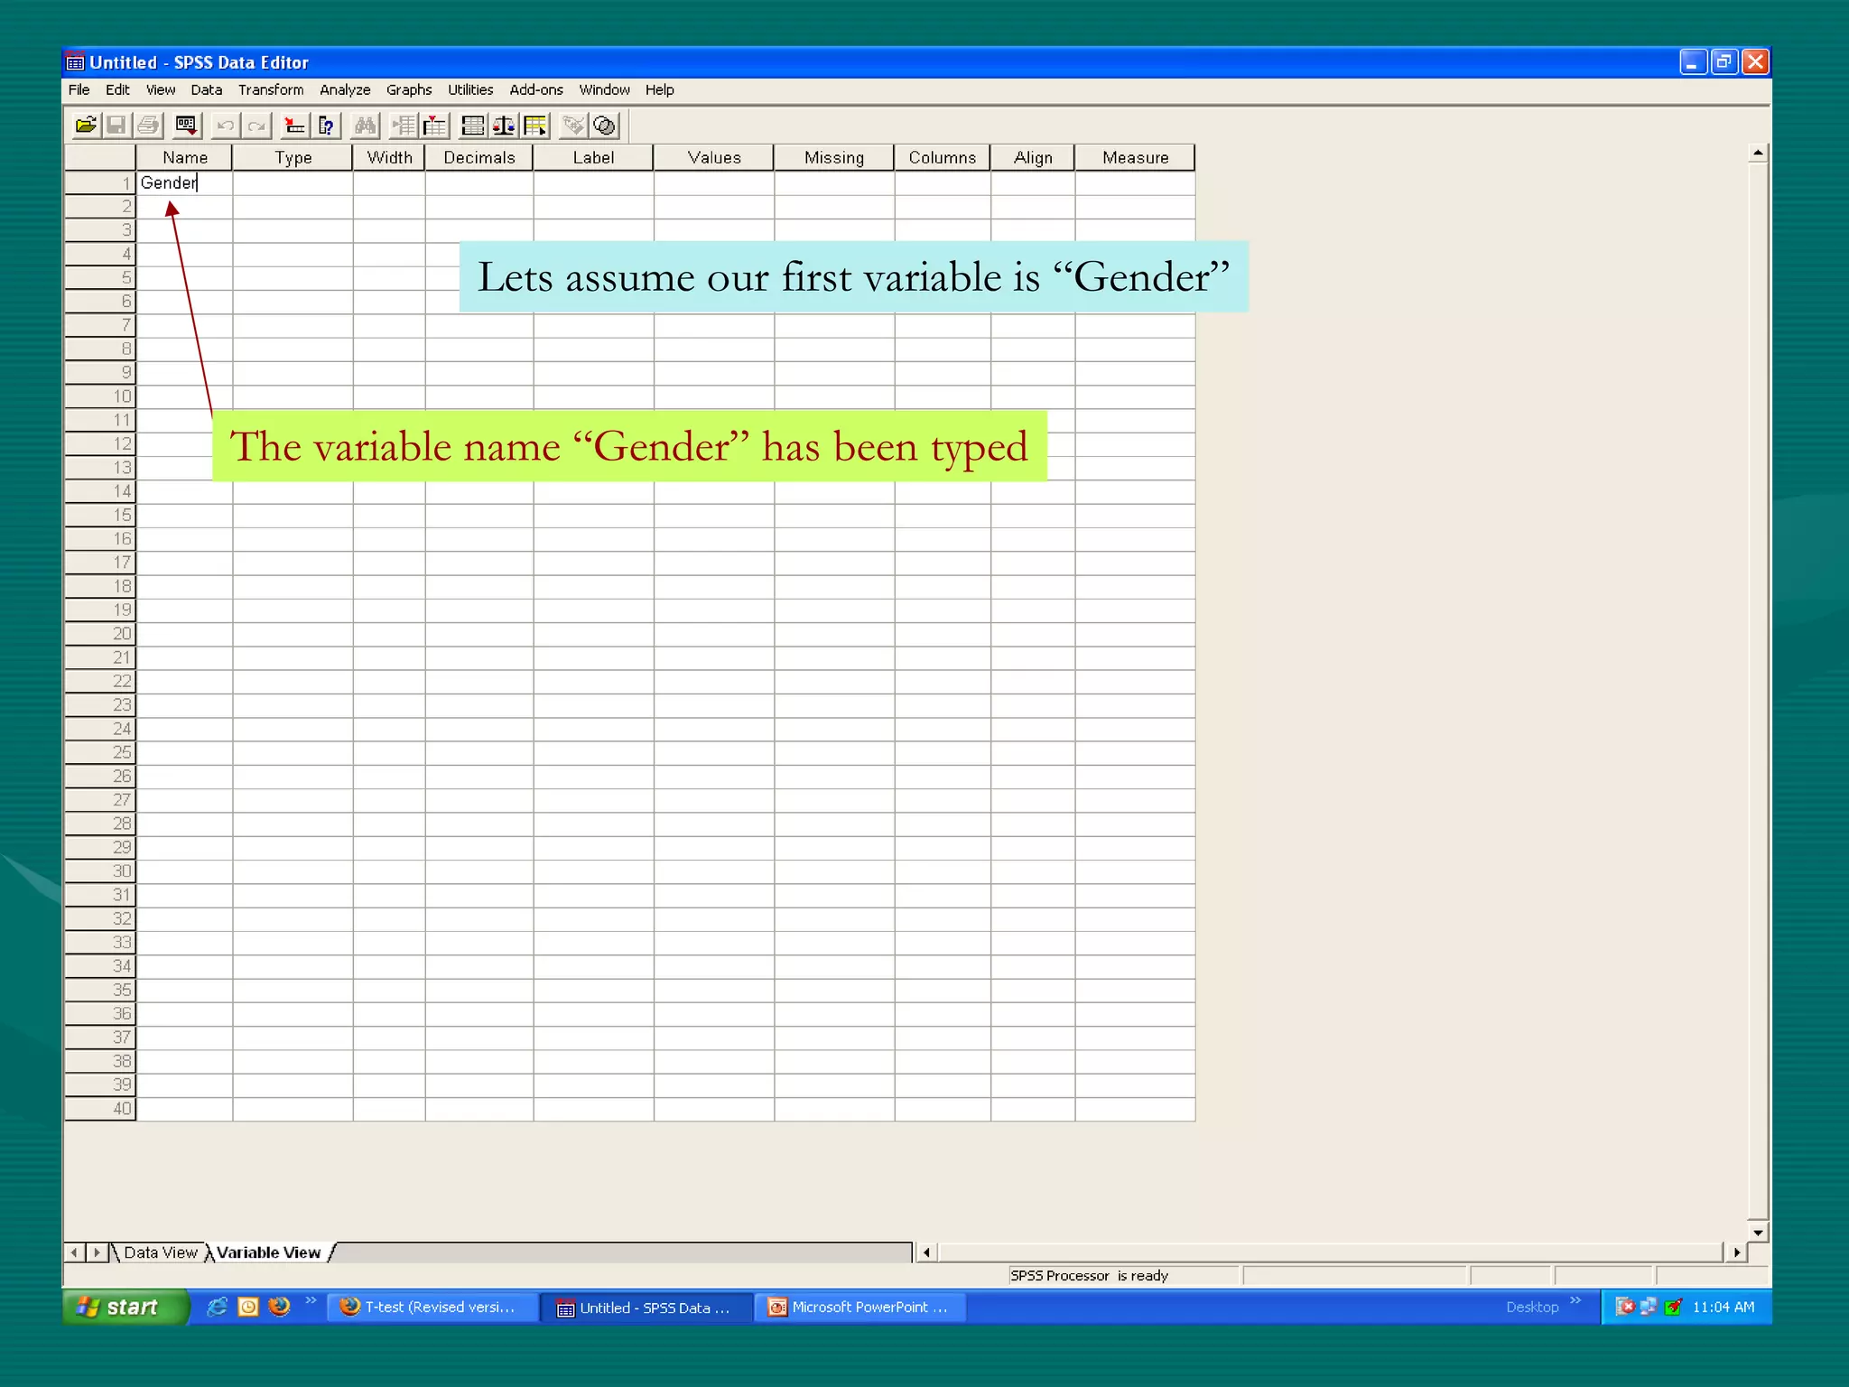Open the Dialog Recall toolbar icon
The width and height of the screenshot is (1849, 1387).
click(x=187, y=126)
